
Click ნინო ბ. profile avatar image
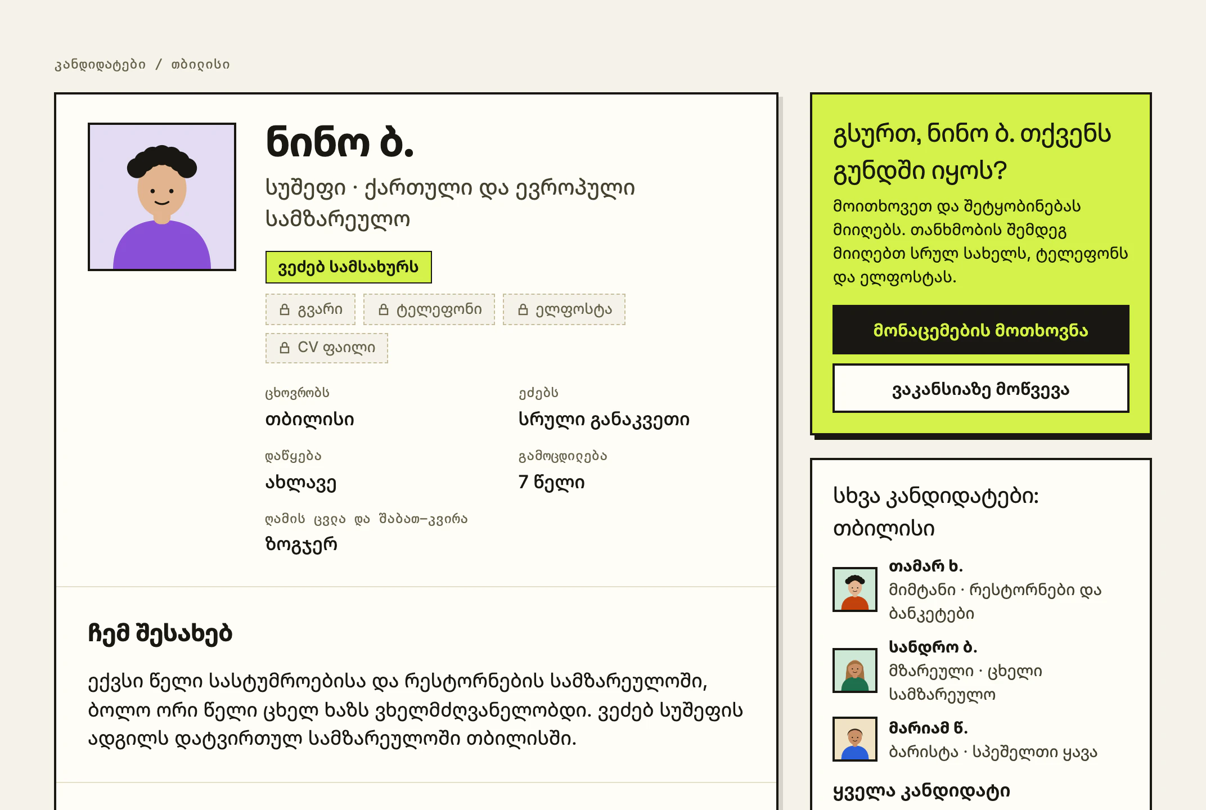162,197
